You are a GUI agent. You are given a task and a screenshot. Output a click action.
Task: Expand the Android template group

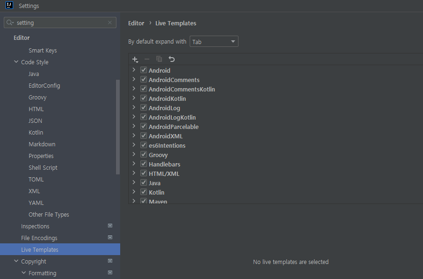(134, 70)
